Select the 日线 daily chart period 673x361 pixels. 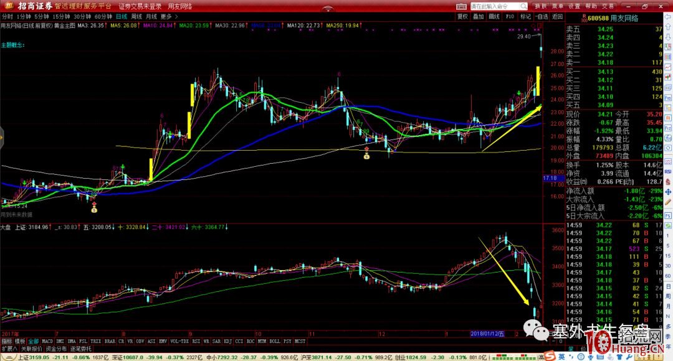point(122,17)
